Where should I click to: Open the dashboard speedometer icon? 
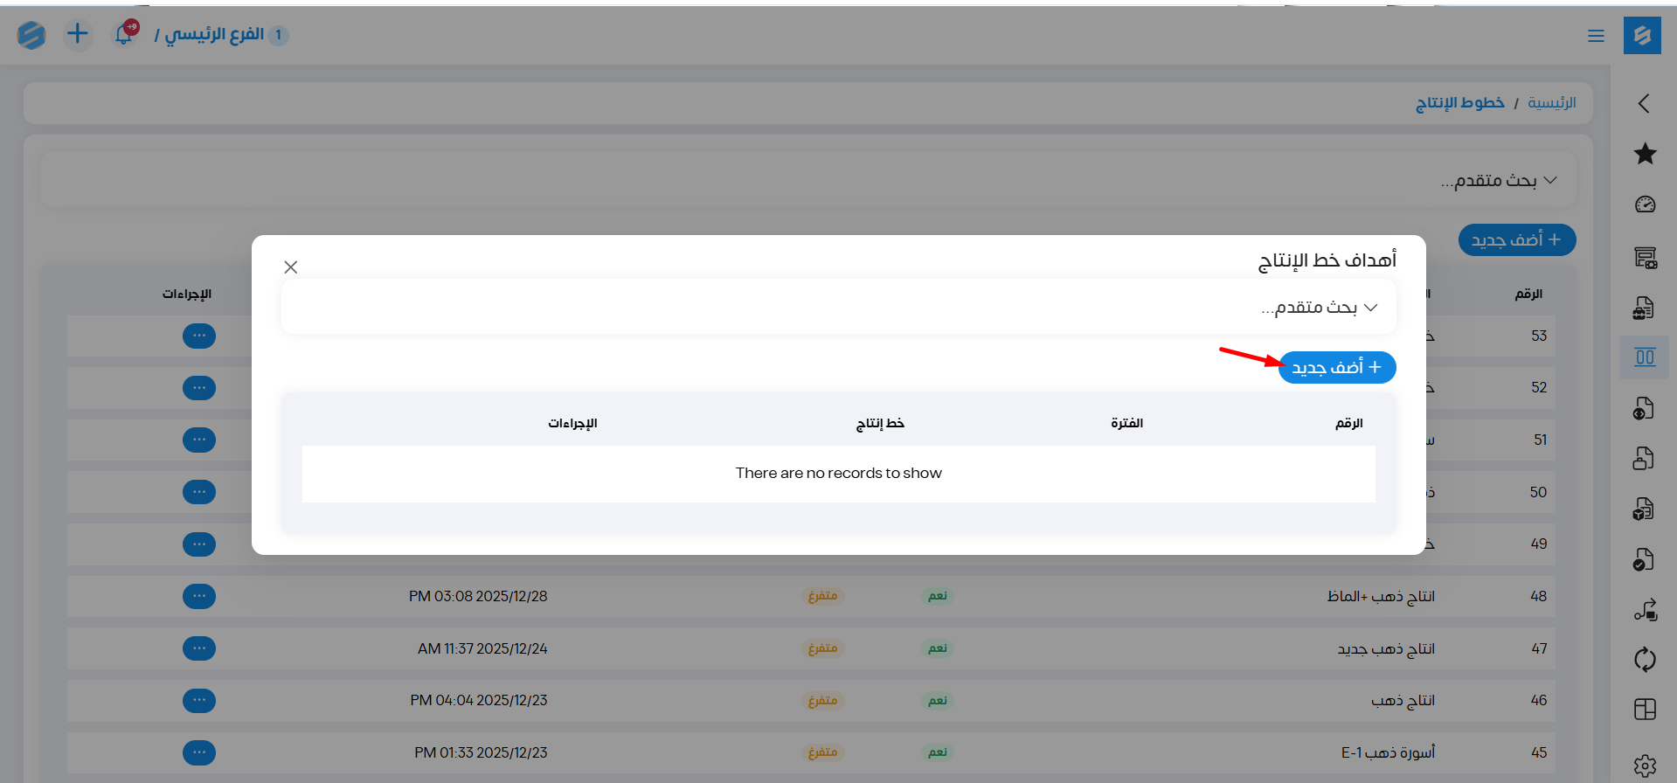click(1645, 204)
